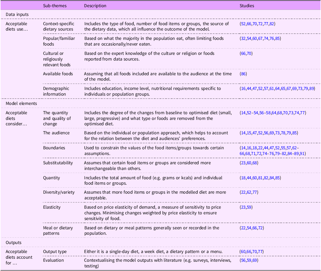Select the 'Popular/familiar foods' sub-theme text
321x271 pixels.
59,41
